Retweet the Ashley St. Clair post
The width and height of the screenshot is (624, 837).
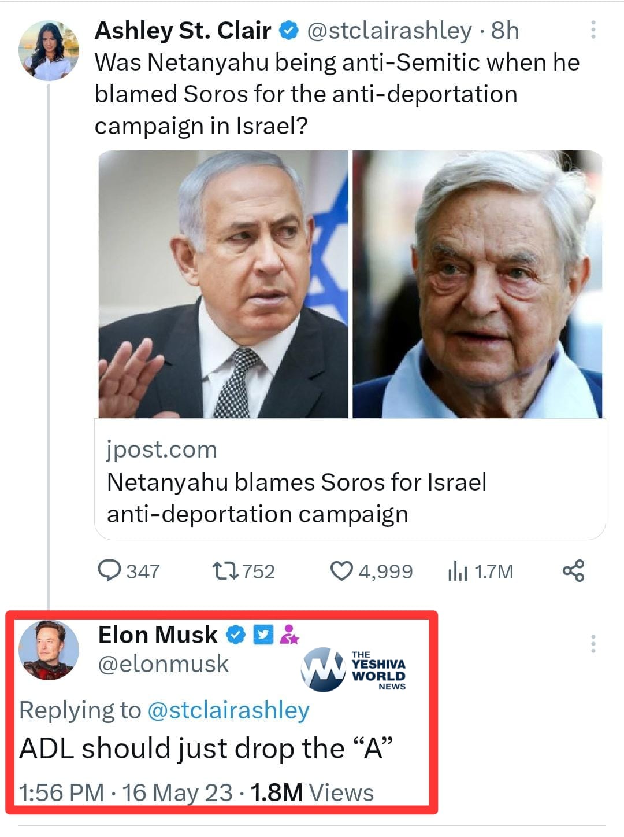(x=225, y=571)
